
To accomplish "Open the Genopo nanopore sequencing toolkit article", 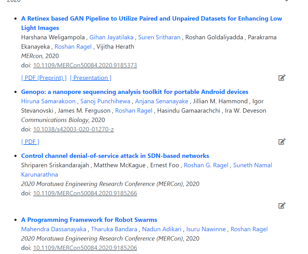I will click(134, 92).
